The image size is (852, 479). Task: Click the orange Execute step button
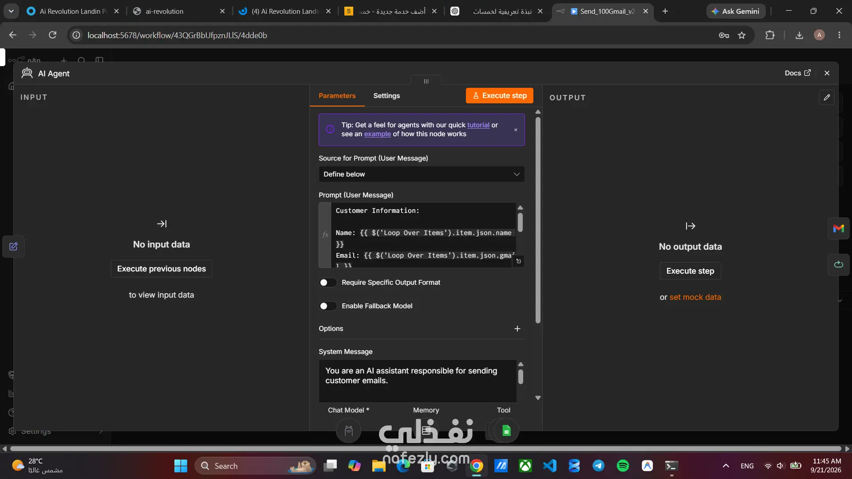point(500,96)
